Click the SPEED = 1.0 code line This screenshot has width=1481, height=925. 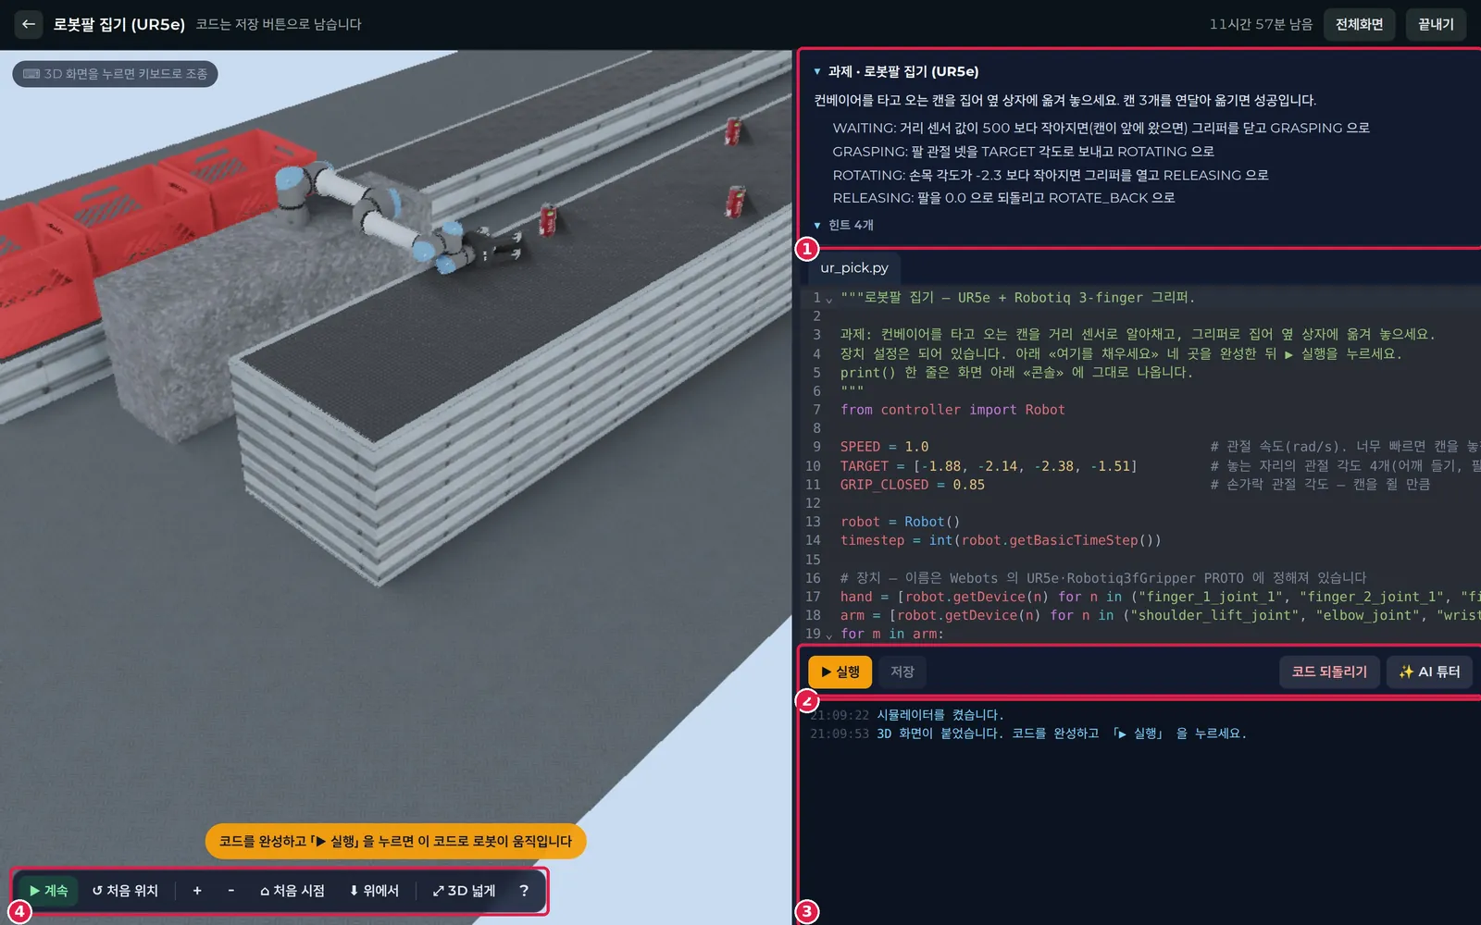point(884,447)
